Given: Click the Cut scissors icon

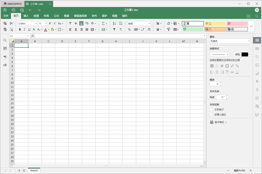Looking at the screenshot, I should tap(11, 24).
